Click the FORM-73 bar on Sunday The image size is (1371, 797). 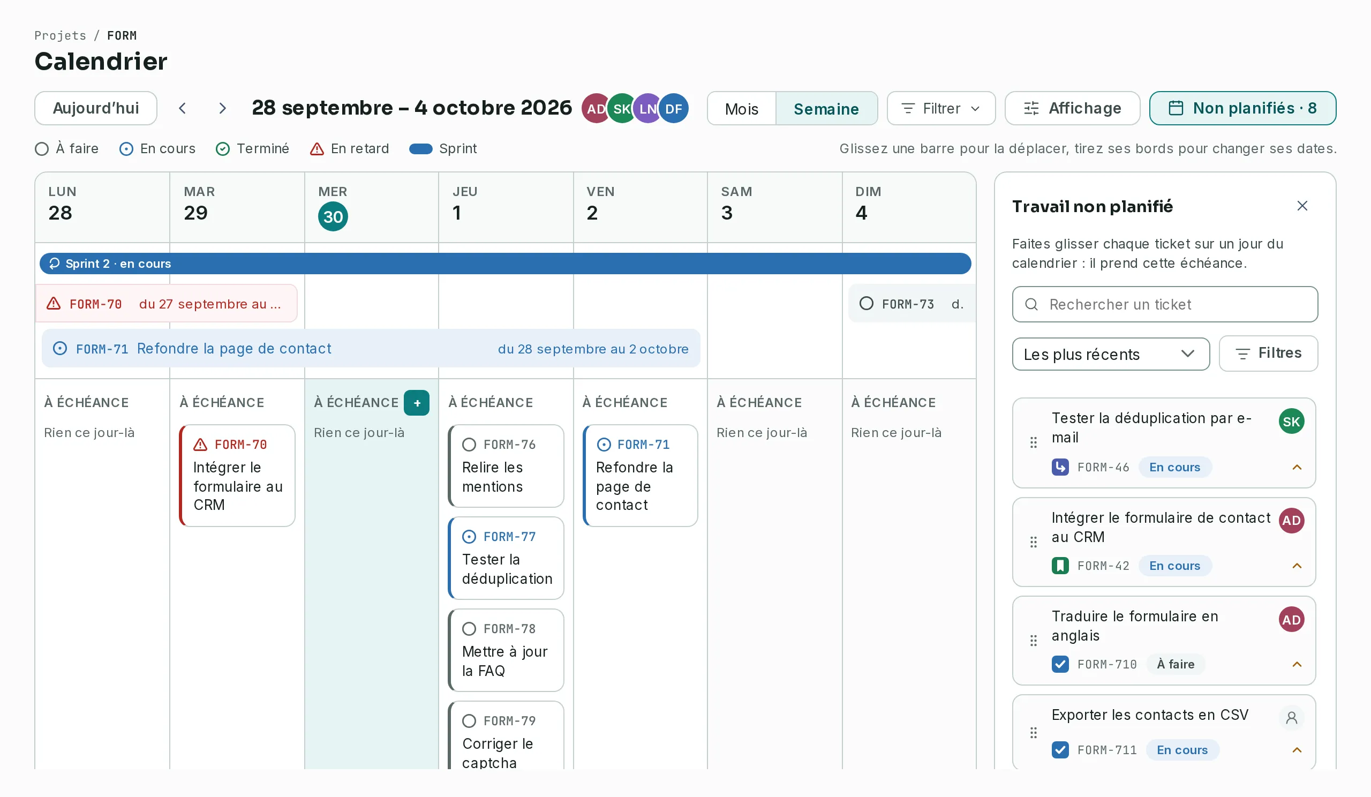coord(912,304)
